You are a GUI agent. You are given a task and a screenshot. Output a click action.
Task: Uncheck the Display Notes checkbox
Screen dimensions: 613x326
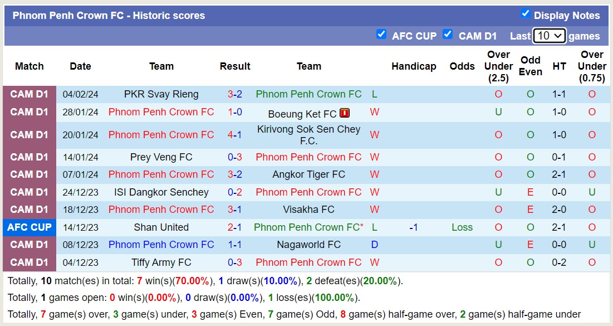(x=524, y=15)
